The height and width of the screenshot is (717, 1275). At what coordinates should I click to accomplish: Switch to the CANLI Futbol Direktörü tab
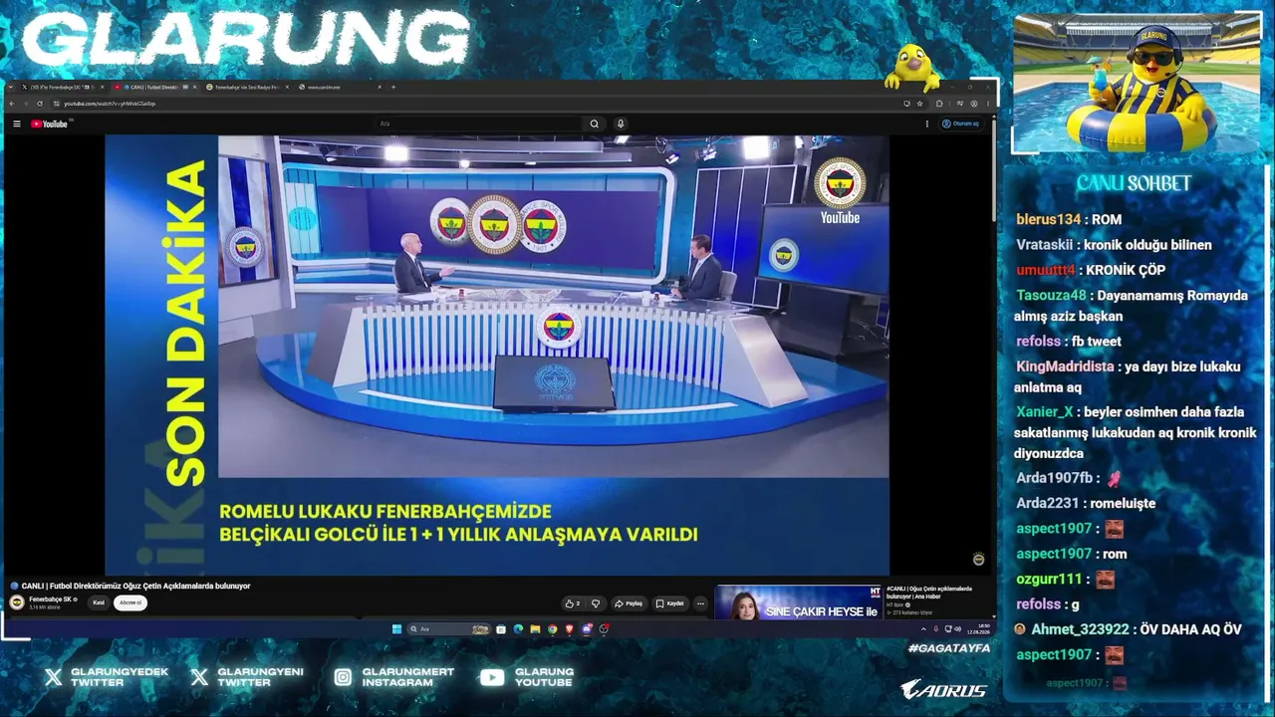click(x=154, y=87)
